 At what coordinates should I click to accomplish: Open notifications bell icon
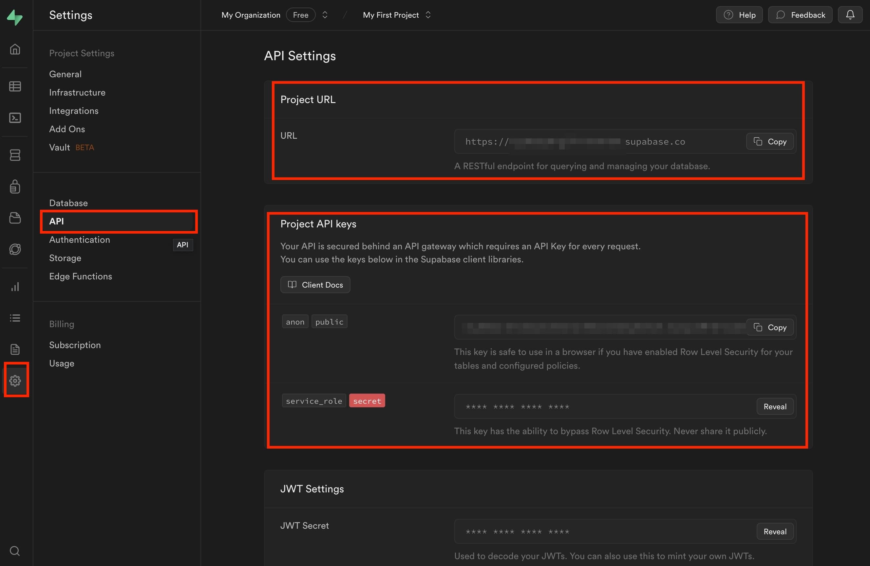[x=850, y=15]
